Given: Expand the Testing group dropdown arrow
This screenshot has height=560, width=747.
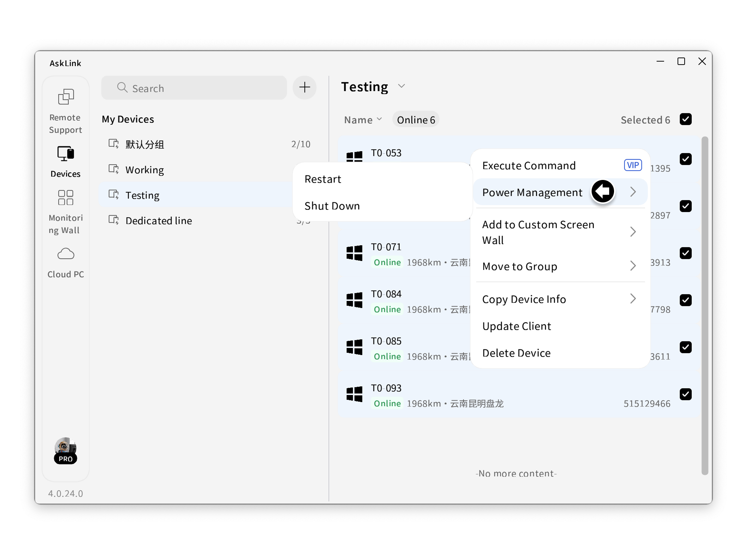Looking at the screenshot, I should coord(402,86).
